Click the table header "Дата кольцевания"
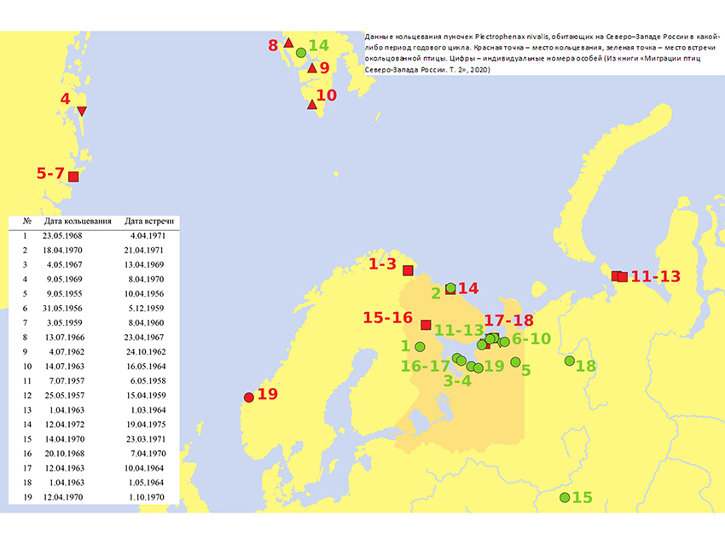The width and height of the screenshot is (725, 544). click(x=78, y=222)
